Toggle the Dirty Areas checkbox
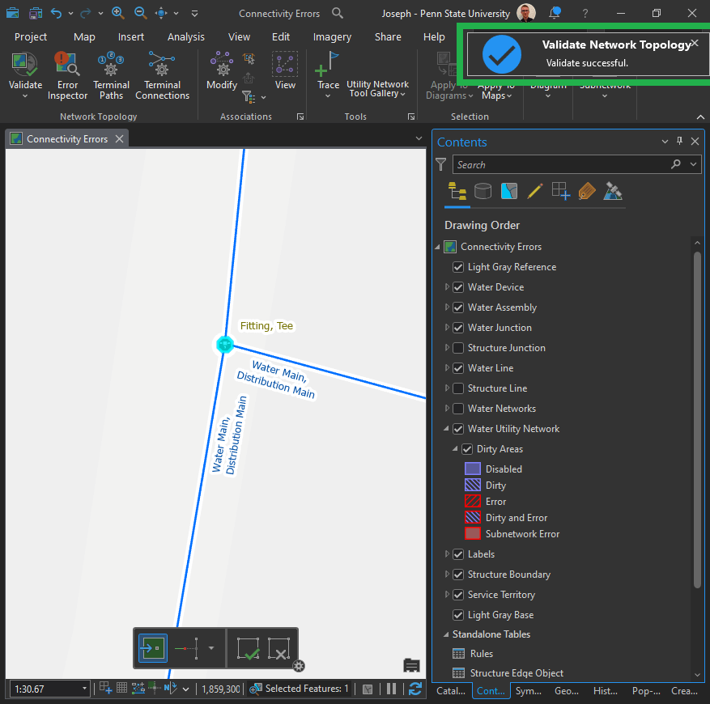710x704 pixels. (x=467, y=449)
